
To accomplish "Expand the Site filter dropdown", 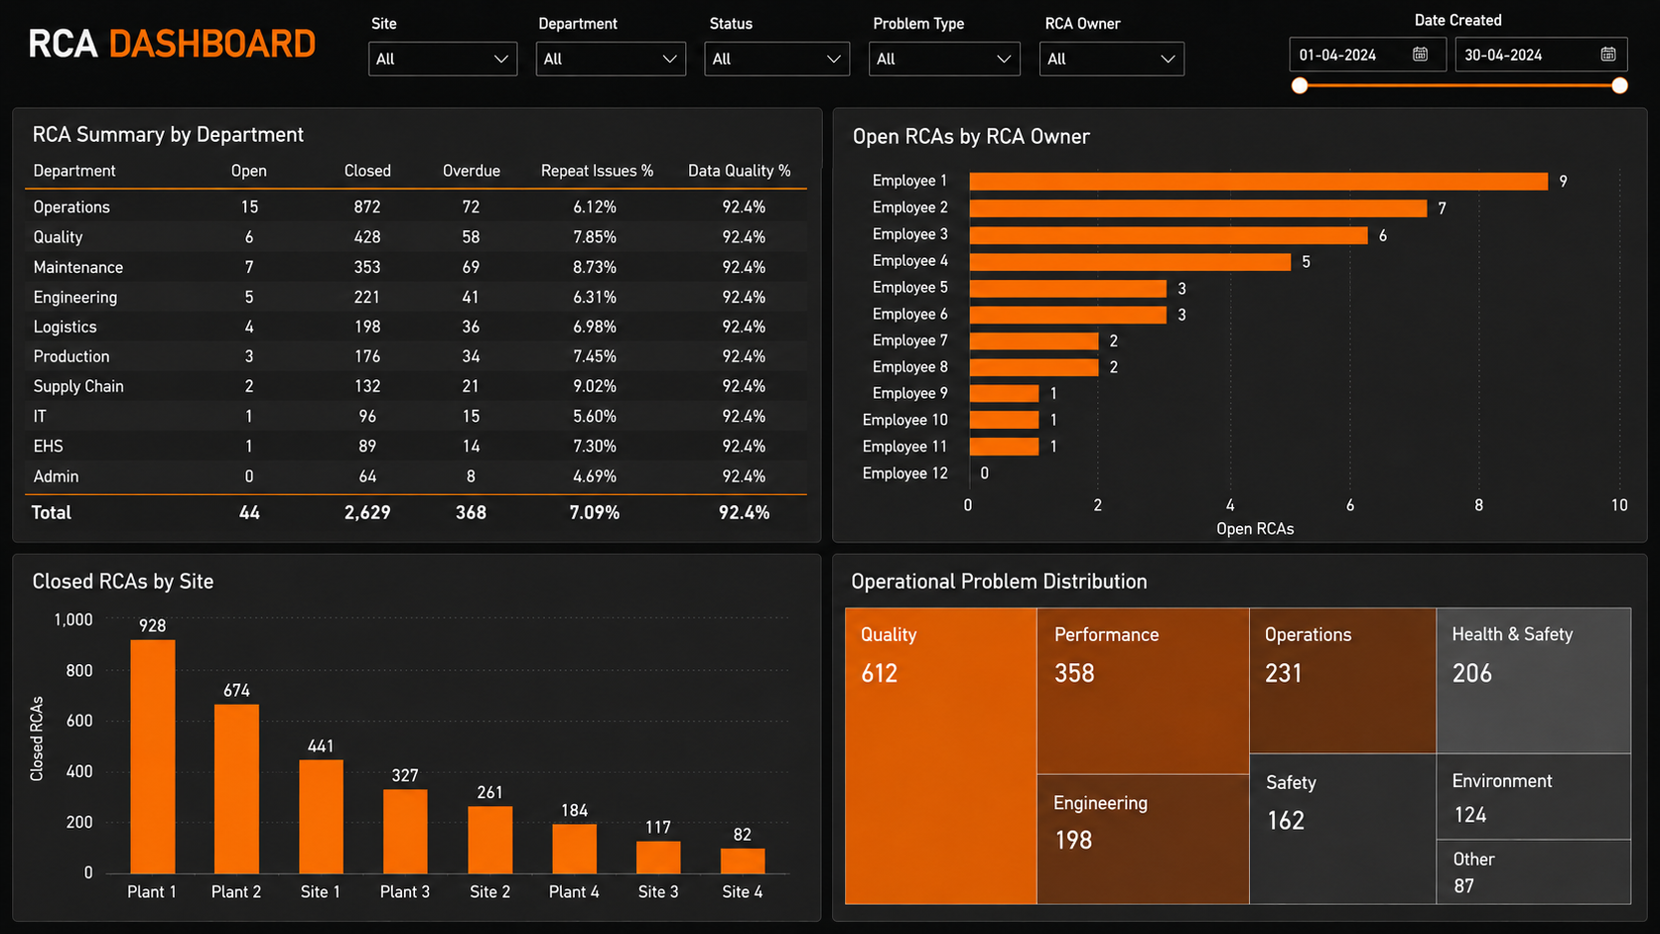I will (x=443, y=59).
